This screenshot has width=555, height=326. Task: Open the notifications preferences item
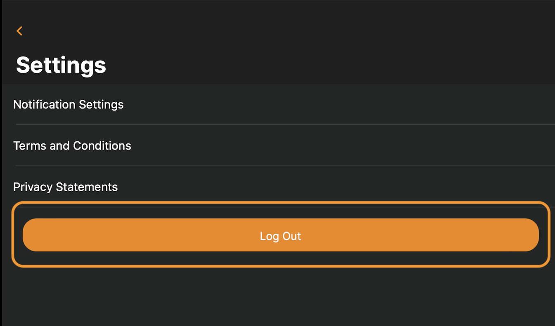68,105
